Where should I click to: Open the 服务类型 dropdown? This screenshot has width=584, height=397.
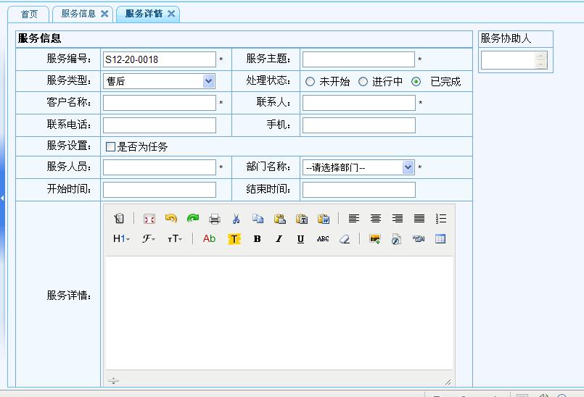point(209,81)
